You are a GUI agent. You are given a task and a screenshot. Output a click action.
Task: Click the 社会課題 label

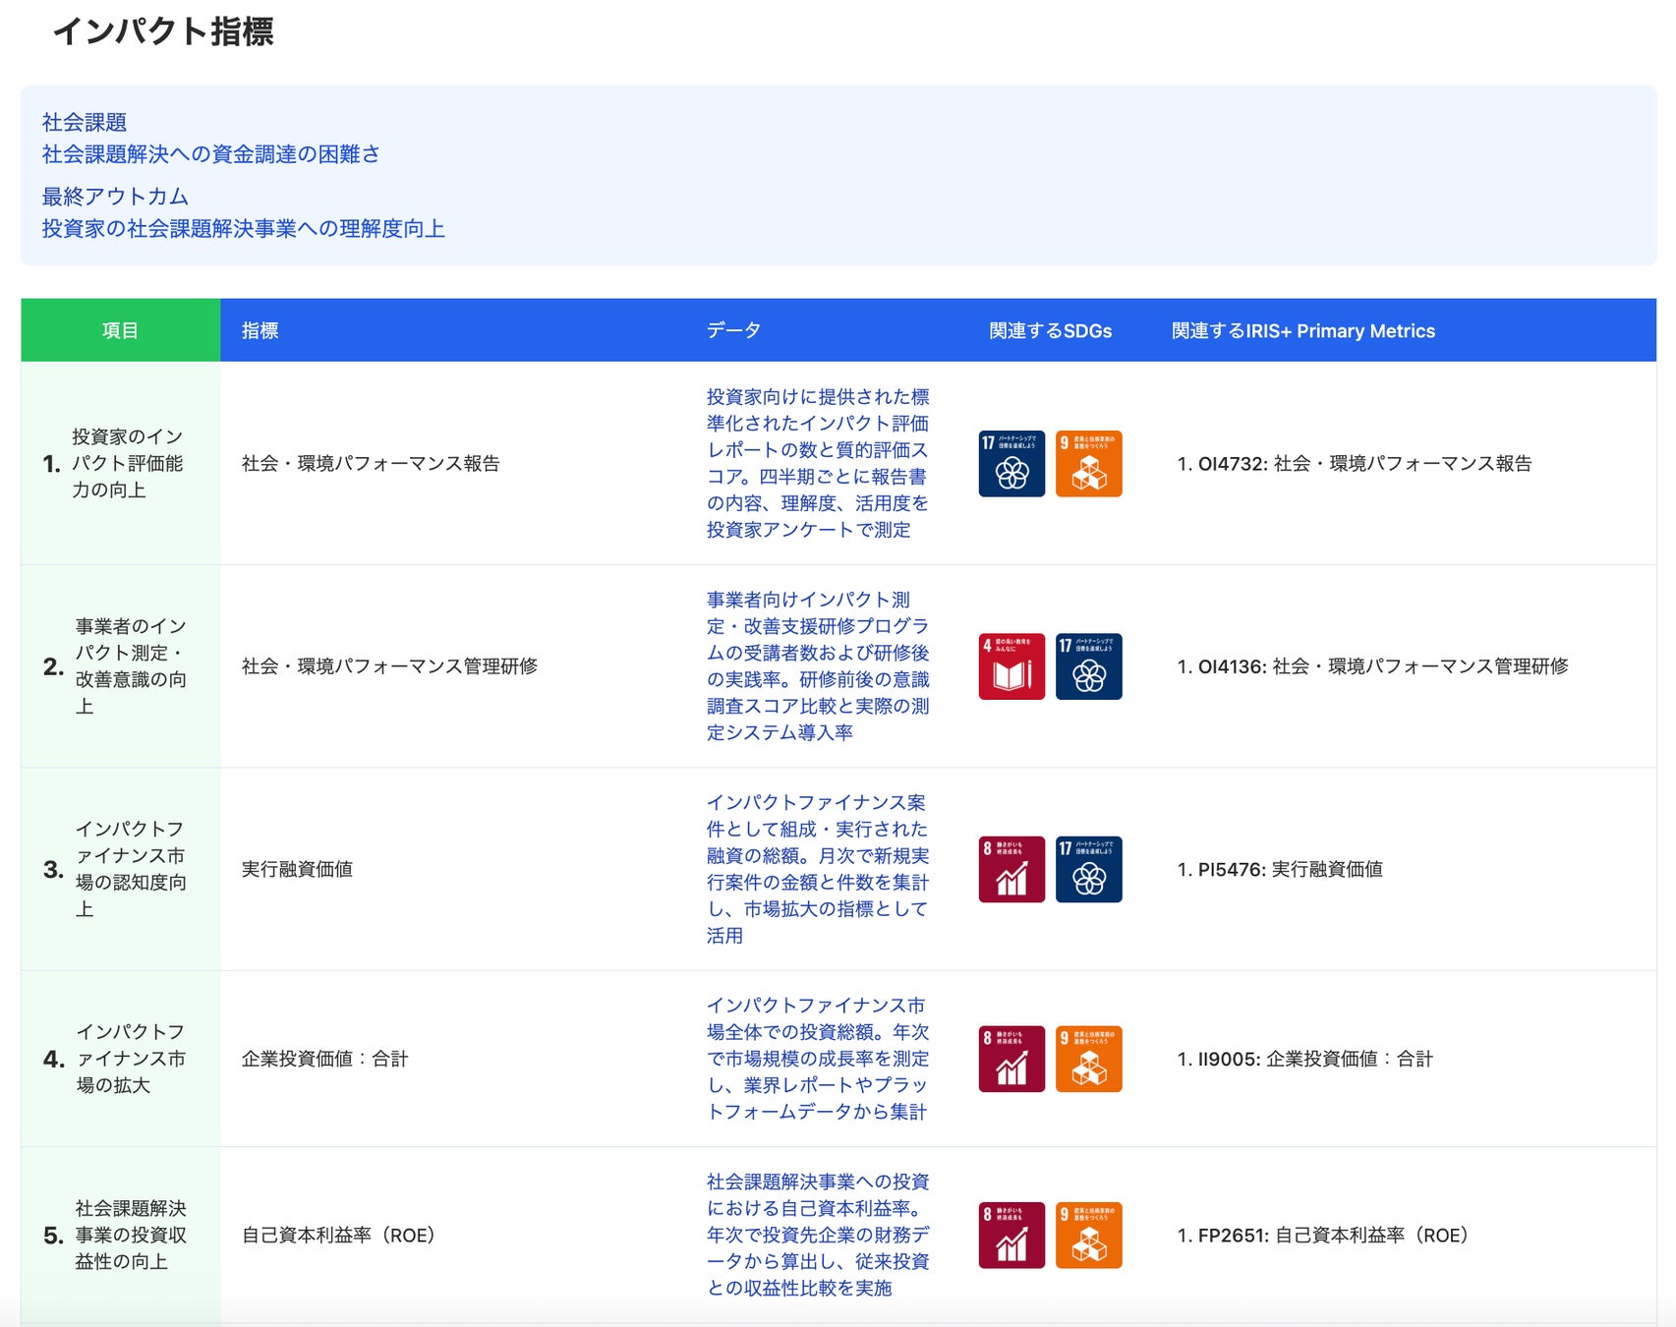click(x=85, y=122)
